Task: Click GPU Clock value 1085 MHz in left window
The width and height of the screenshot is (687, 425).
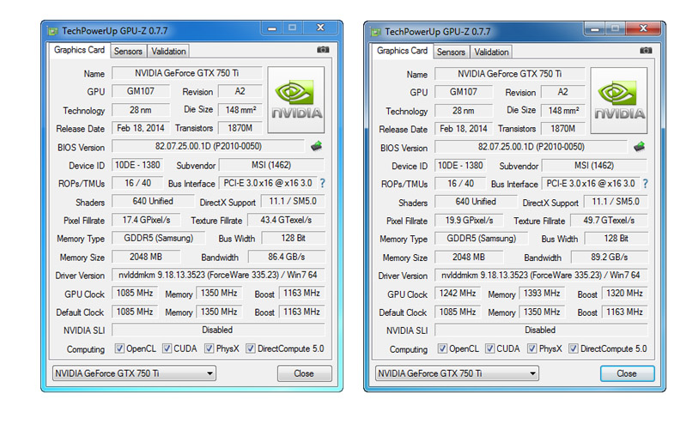Action: pos(135,293)
